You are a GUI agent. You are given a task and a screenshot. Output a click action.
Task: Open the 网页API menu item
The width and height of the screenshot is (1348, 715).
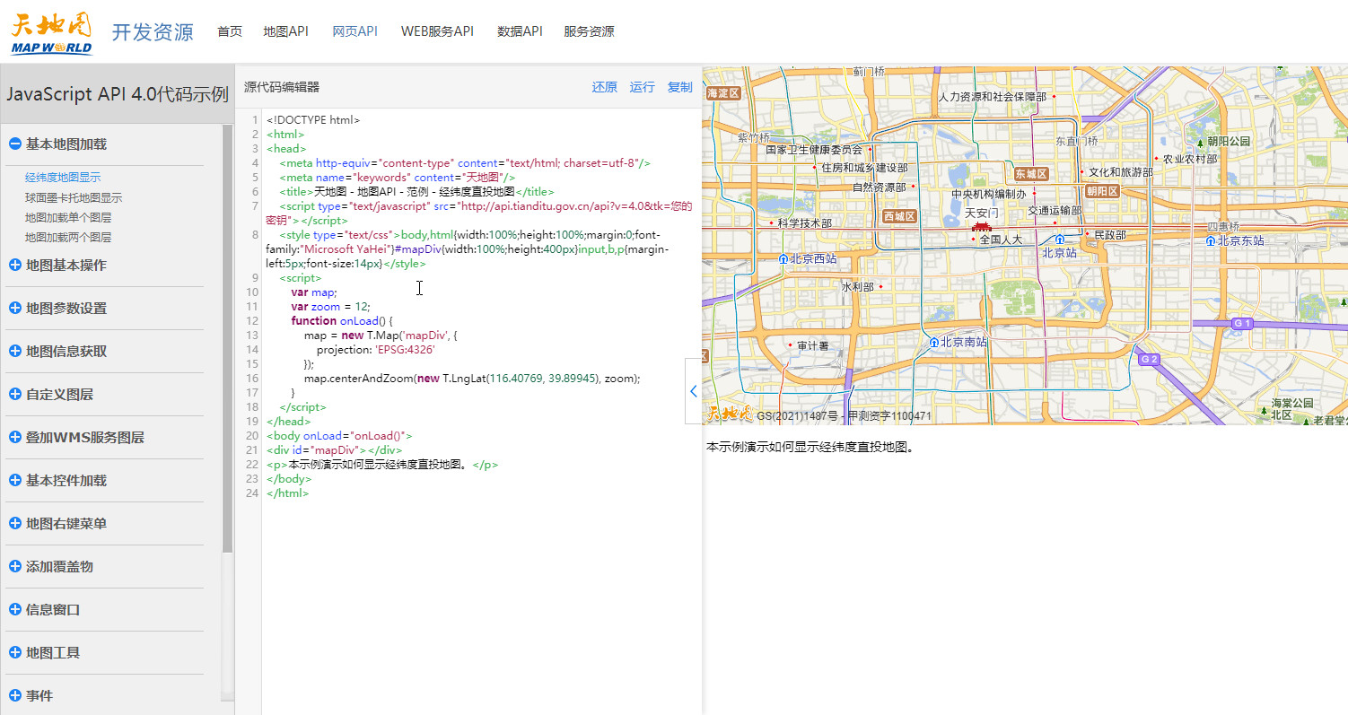355,31
